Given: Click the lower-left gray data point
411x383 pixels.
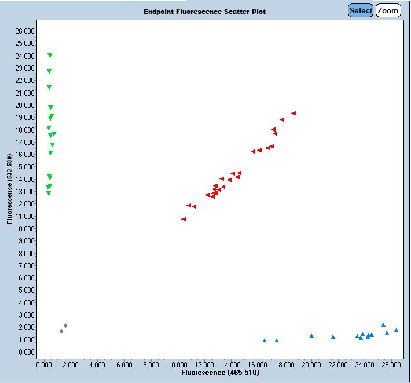Looking at the screenshot, I should click(61, 331).
